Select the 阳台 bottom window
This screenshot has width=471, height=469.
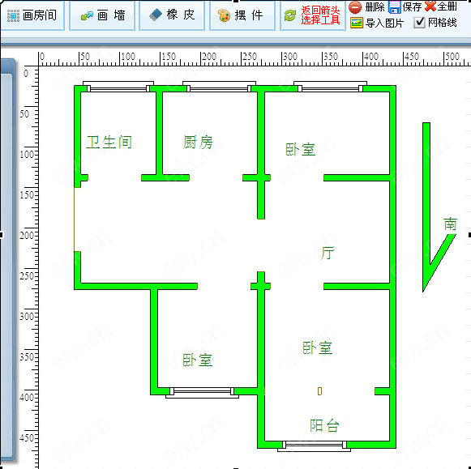coord(314,446)
